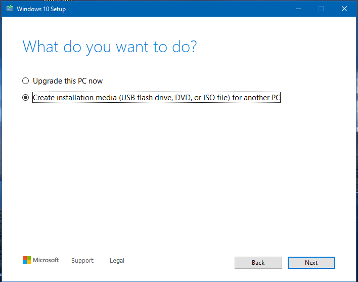Click the Windows 10 Setup title bar icon

(10, 9)
